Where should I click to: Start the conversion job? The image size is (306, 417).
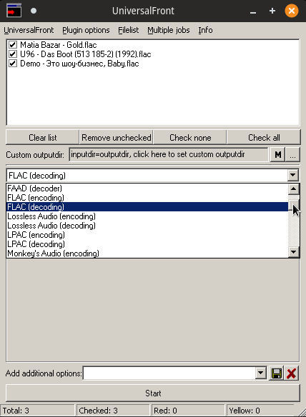click(153, 393)
